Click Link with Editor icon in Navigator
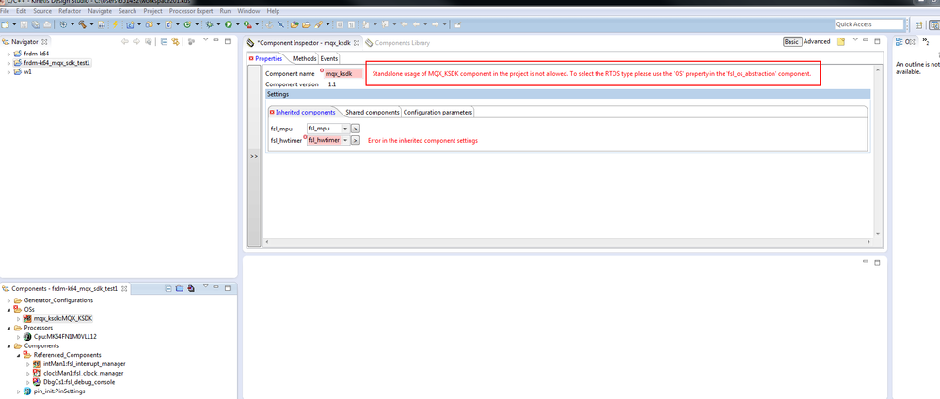Image resolution: width=940 pixels, height=399 pixels. [175, 42]
